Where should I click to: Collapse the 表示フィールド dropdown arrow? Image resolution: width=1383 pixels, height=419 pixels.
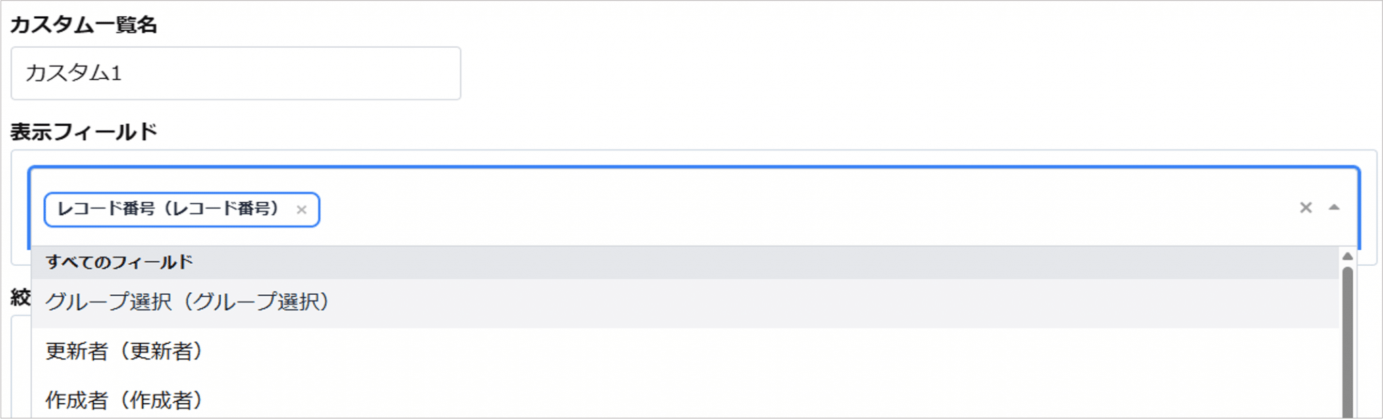click(1334, 208)
